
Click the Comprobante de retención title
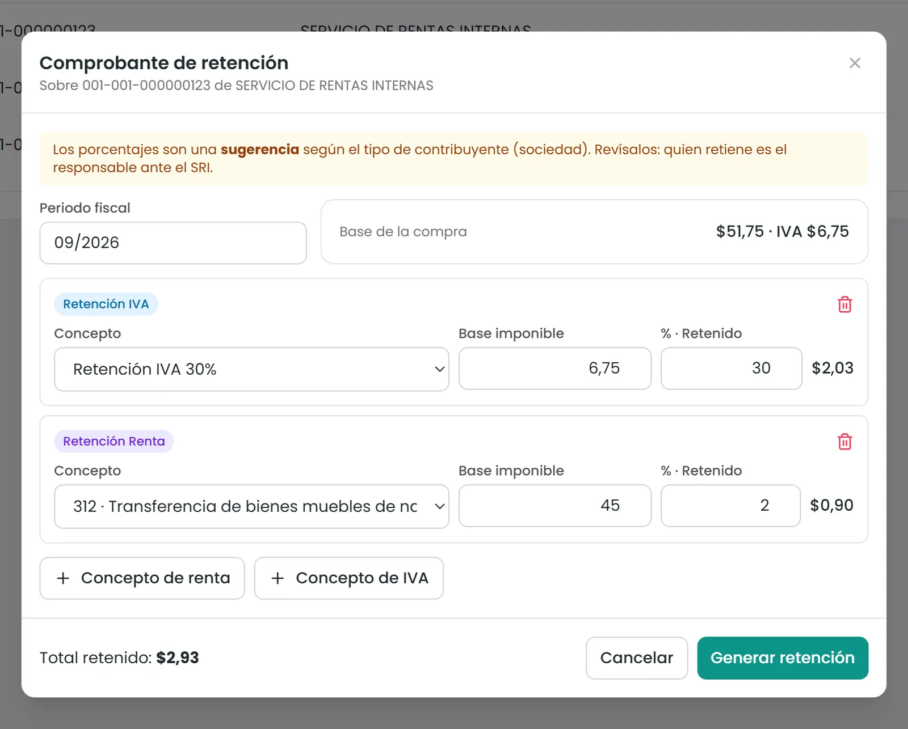[x=164, y=63]
